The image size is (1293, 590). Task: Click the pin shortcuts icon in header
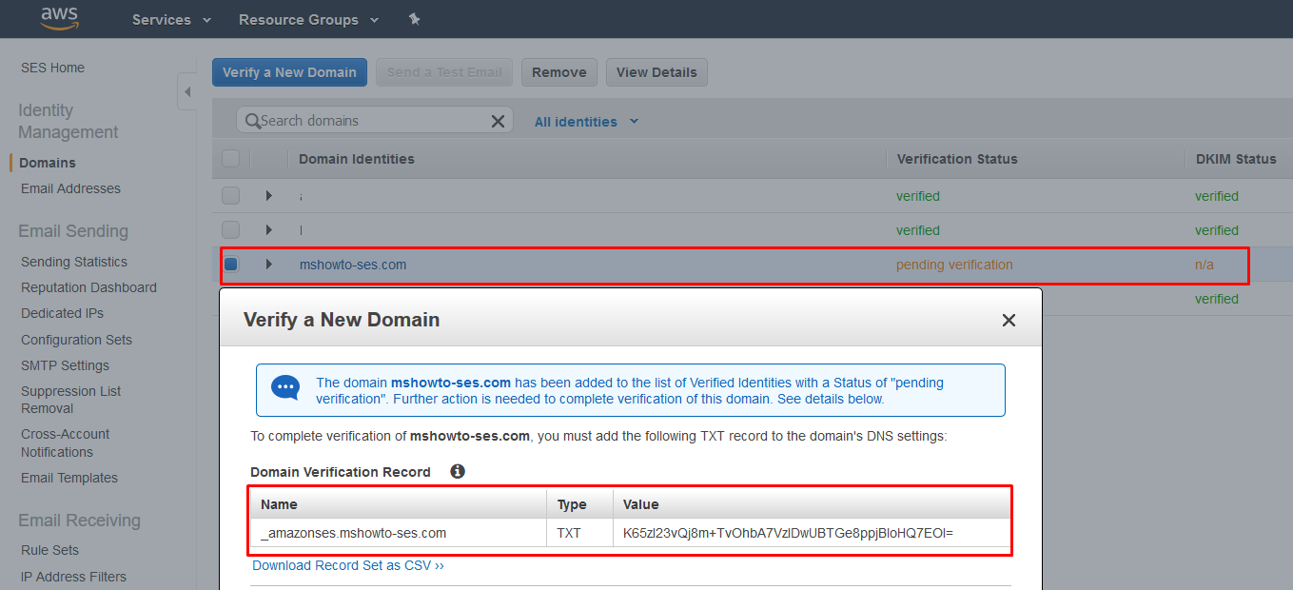click(x=414, y=19)
